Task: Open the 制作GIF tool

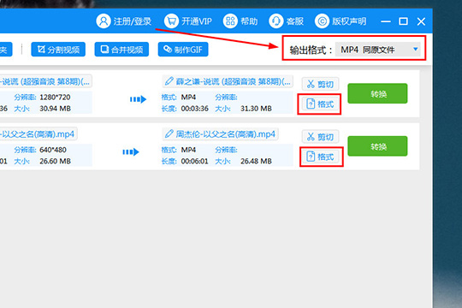Action: (183, 50)
